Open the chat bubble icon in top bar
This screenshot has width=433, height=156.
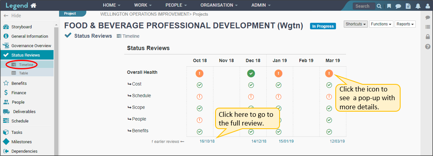click(398, 6)
